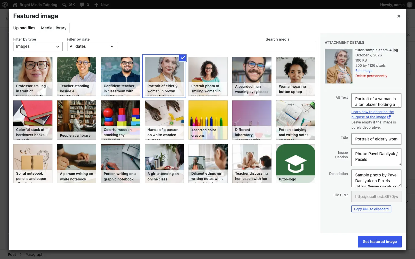Open the WordPress logo menu
The width and height of the screenshot is (415, 259).
5,5
